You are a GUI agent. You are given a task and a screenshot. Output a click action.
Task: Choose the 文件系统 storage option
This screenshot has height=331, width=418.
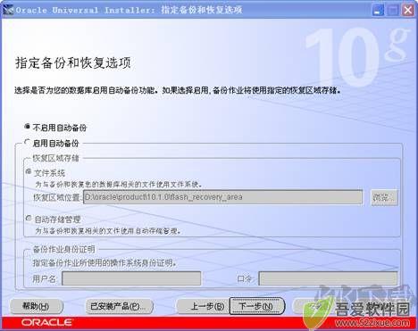pyautogui.click(x=29, y=171)
